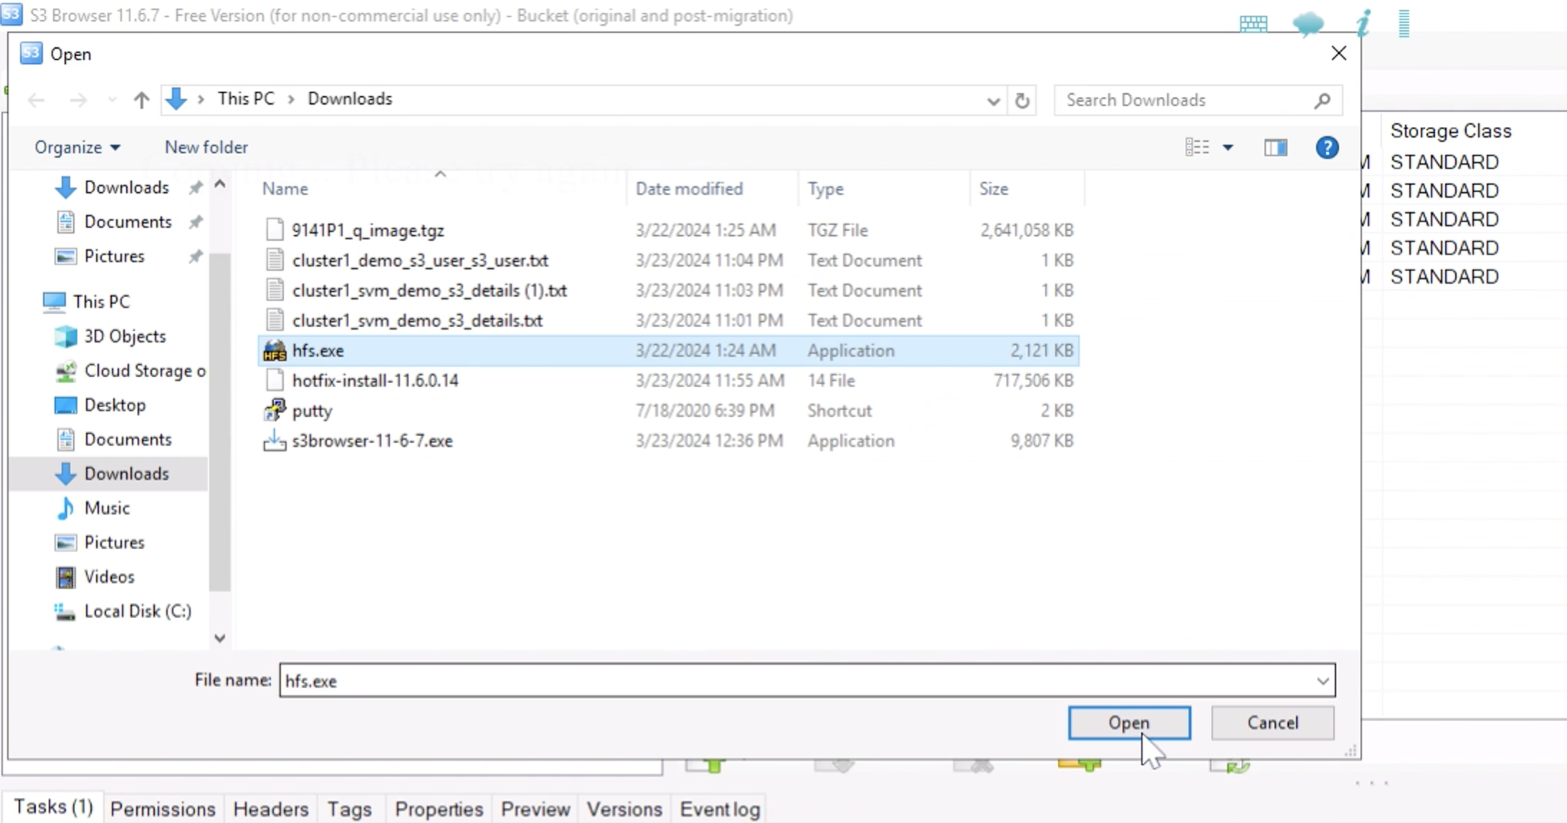1567x823 pixels.
Task: Switch to the Event log tab
Action: coord(720,809)
